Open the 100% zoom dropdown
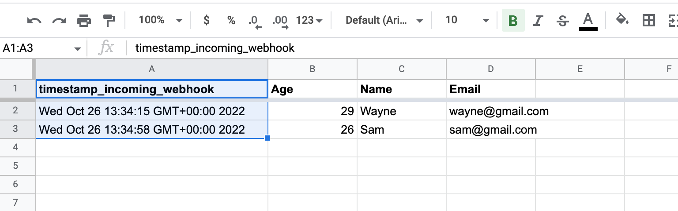678x211 pixels. coord(161,20)
